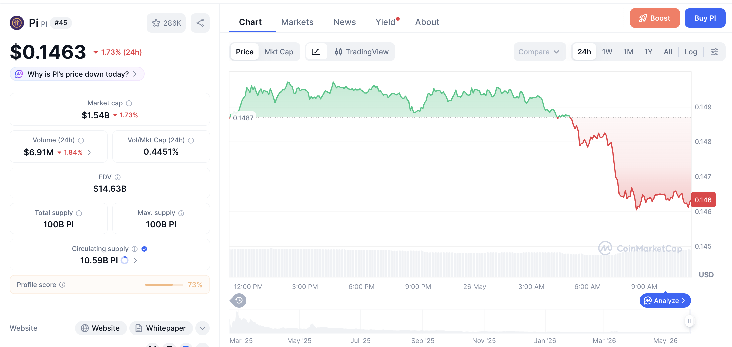Viewport: 732px width, 347px height.
Task: Open the Compare dropdown
Action: 540,52
